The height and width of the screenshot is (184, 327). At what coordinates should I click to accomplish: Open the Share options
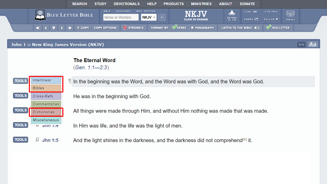251,19
